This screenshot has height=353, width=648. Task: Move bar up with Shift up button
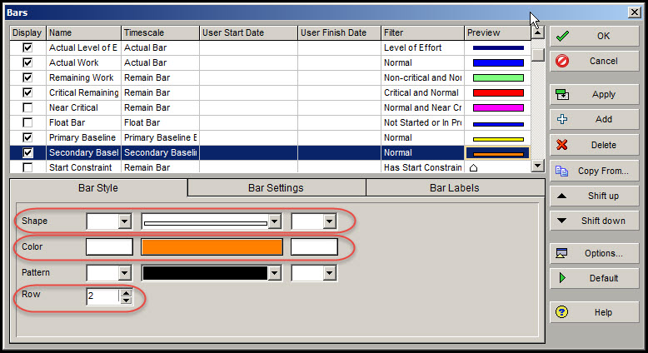pos(593,196)
